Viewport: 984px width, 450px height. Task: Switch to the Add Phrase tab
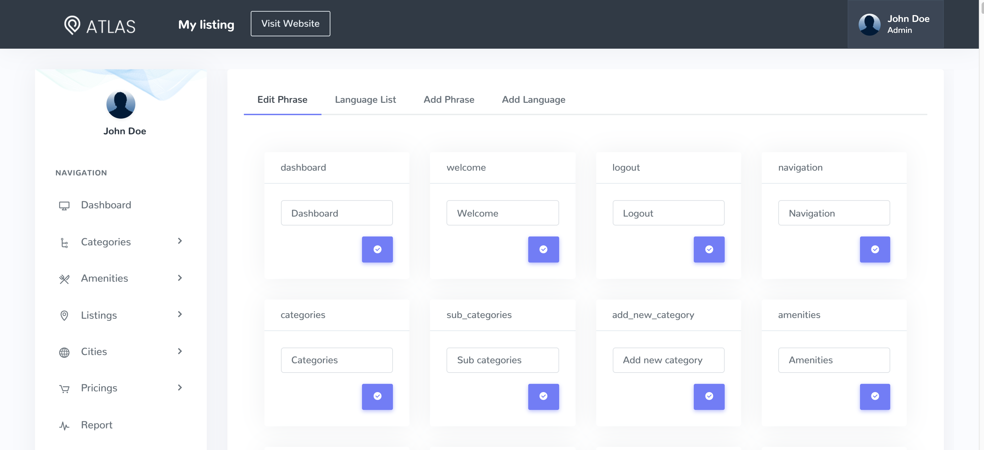449,98
